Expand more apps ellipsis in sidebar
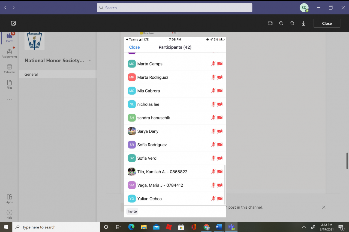The height and width of the screenshot is (232, 349). click(x=9, y=100)
